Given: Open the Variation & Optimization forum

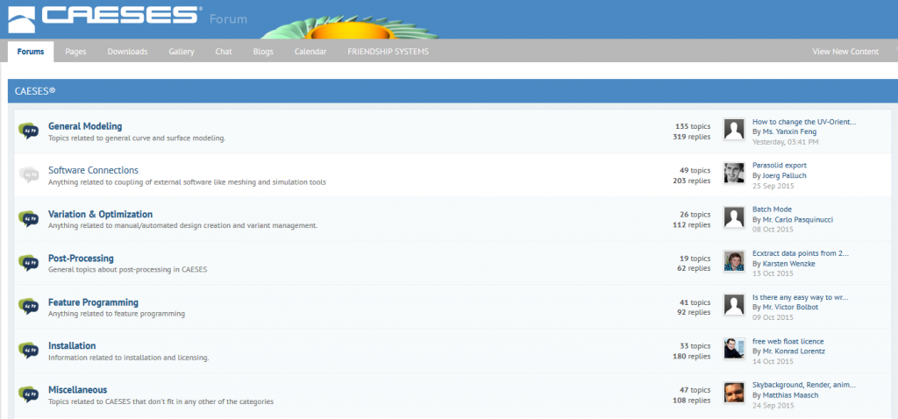Looking at the screenshot, I should click(100, 214).
